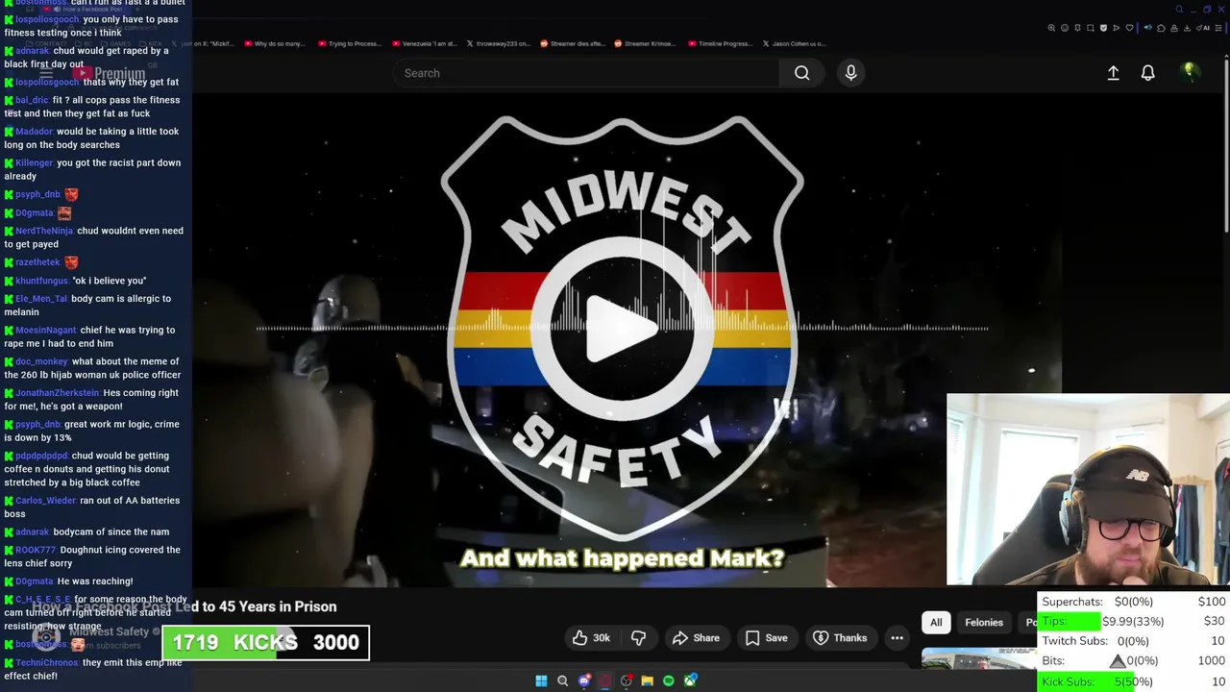Open Spotify from the taskbar
This screenshot has height=692, width=1230.
(669, 680)
